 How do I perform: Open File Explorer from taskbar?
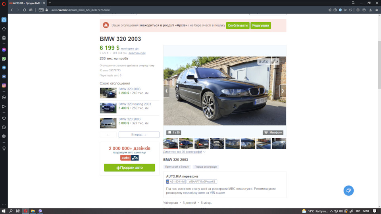click(33, 211)
